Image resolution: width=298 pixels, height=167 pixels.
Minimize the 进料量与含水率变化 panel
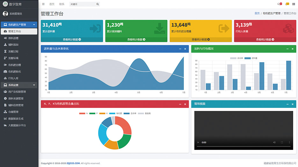tap(180, 49)
